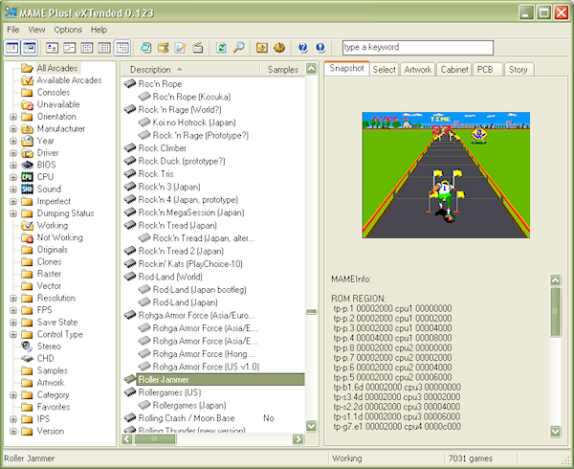Select the Not Working filter folder
This screenshot has width=574, height=469.
(x=59, y=237)
